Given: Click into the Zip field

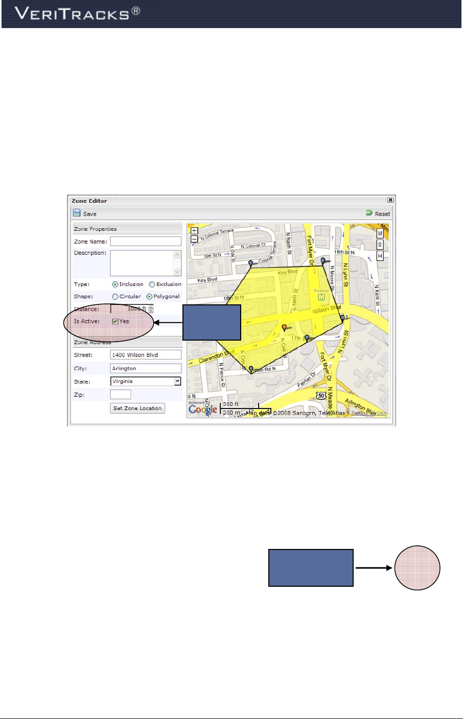Looking at the screenshot, I should (121, 394).
